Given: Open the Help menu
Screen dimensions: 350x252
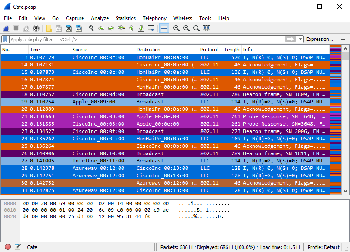Looking at the screenshot, I should [x=223, y=18].
